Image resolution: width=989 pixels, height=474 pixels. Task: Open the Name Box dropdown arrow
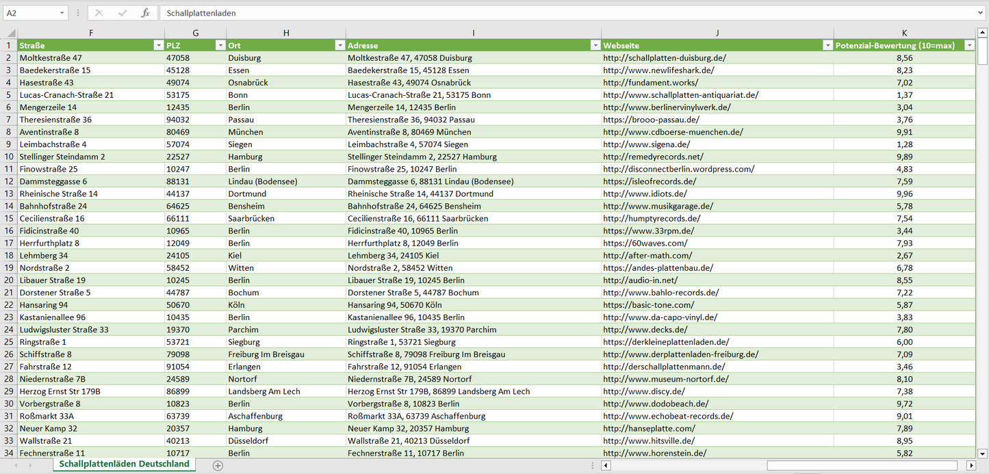pos(62,13)
